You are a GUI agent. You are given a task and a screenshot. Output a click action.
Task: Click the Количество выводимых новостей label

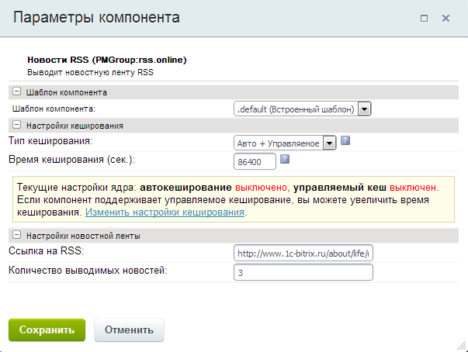(88, 271)
